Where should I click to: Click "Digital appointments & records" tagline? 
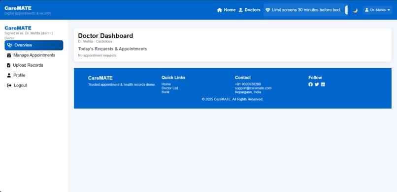pos(28,13)
